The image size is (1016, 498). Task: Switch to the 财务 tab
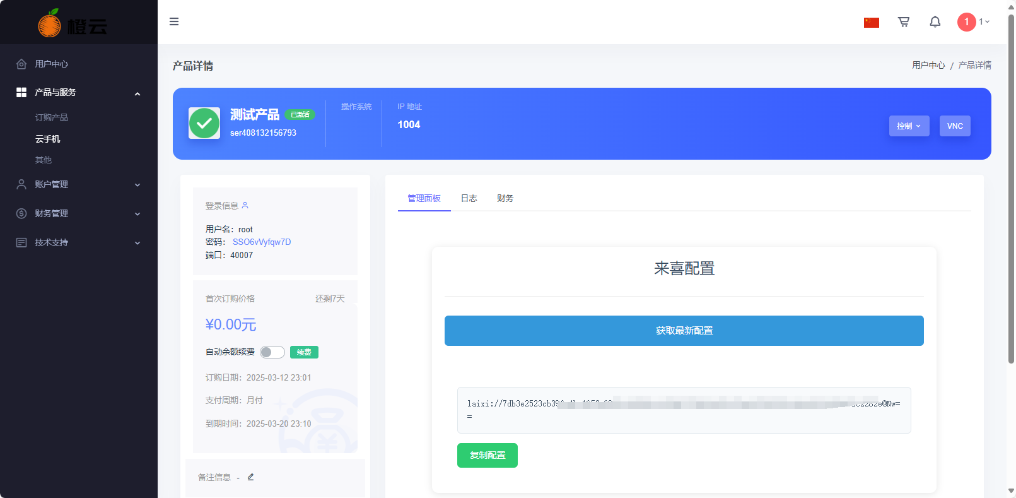[x=505, y=198]
